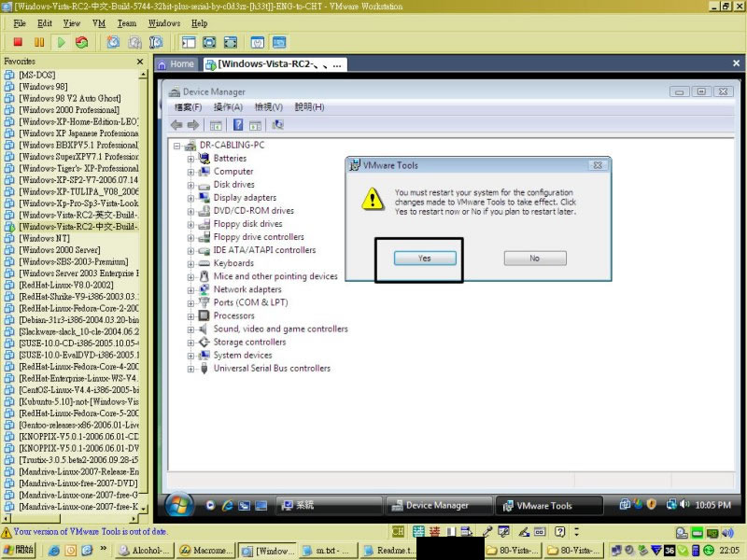Viewport: 747px width, 560px height.
Task: Click the Vista volume tray icon
Action: (x=685, y=504)
